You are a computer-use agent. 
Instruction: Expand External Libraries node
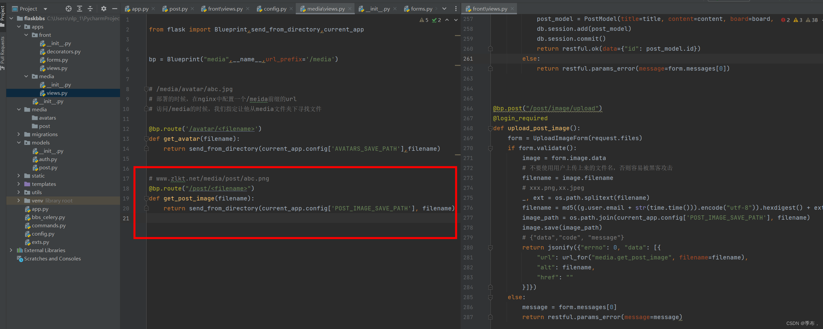tap(12, 250)
